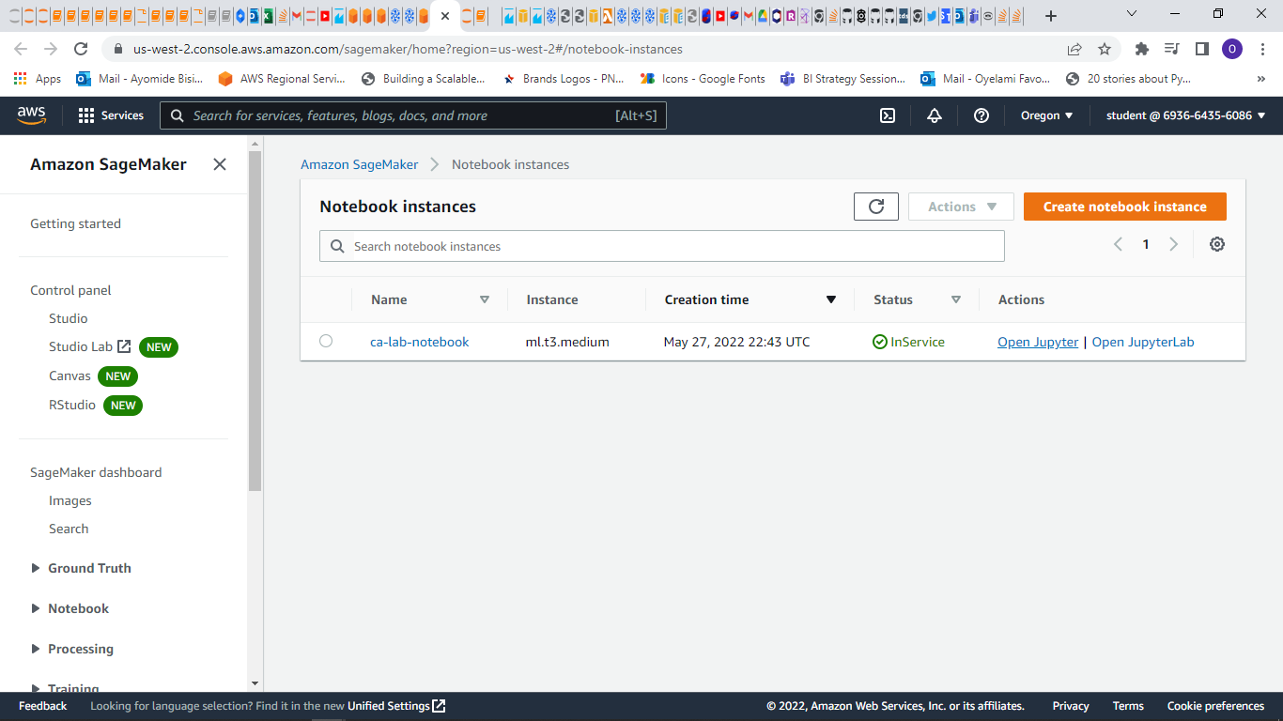Open AWS Help via the question mark icon

pyautogui.click(x=981, y=115)
